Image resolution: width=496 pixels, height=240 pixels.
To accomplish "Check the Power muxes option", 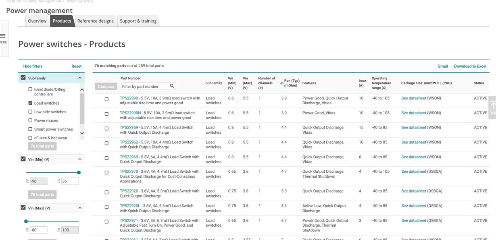I will 30,120.
